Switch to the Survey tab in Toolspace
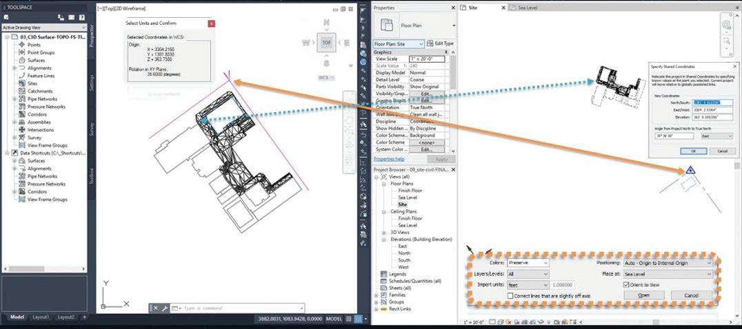This screenshot has height=329, width=742. pos(92,129)
